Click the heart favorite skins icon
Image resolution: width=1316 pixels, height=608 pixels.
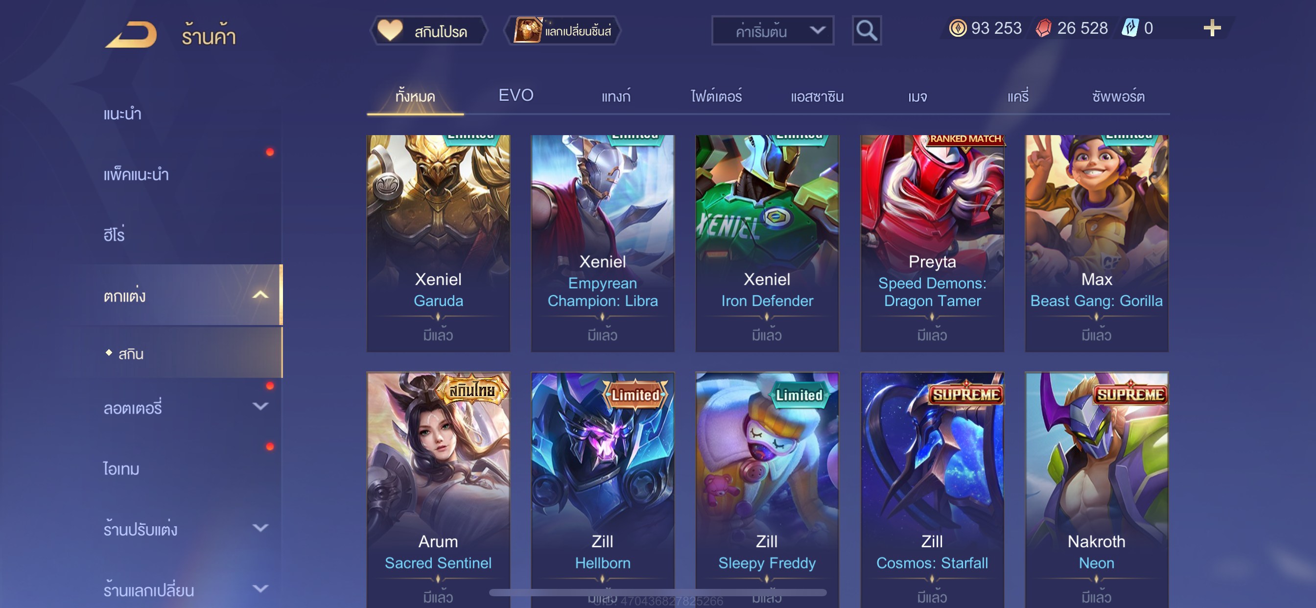pyautogui.click(x=390, y=31)
